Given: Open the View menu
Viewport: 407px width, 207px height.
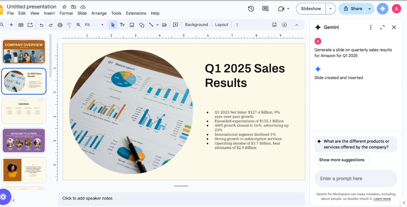Looking at the screenshot, I should pyautogui.click(x=35, y=13).
